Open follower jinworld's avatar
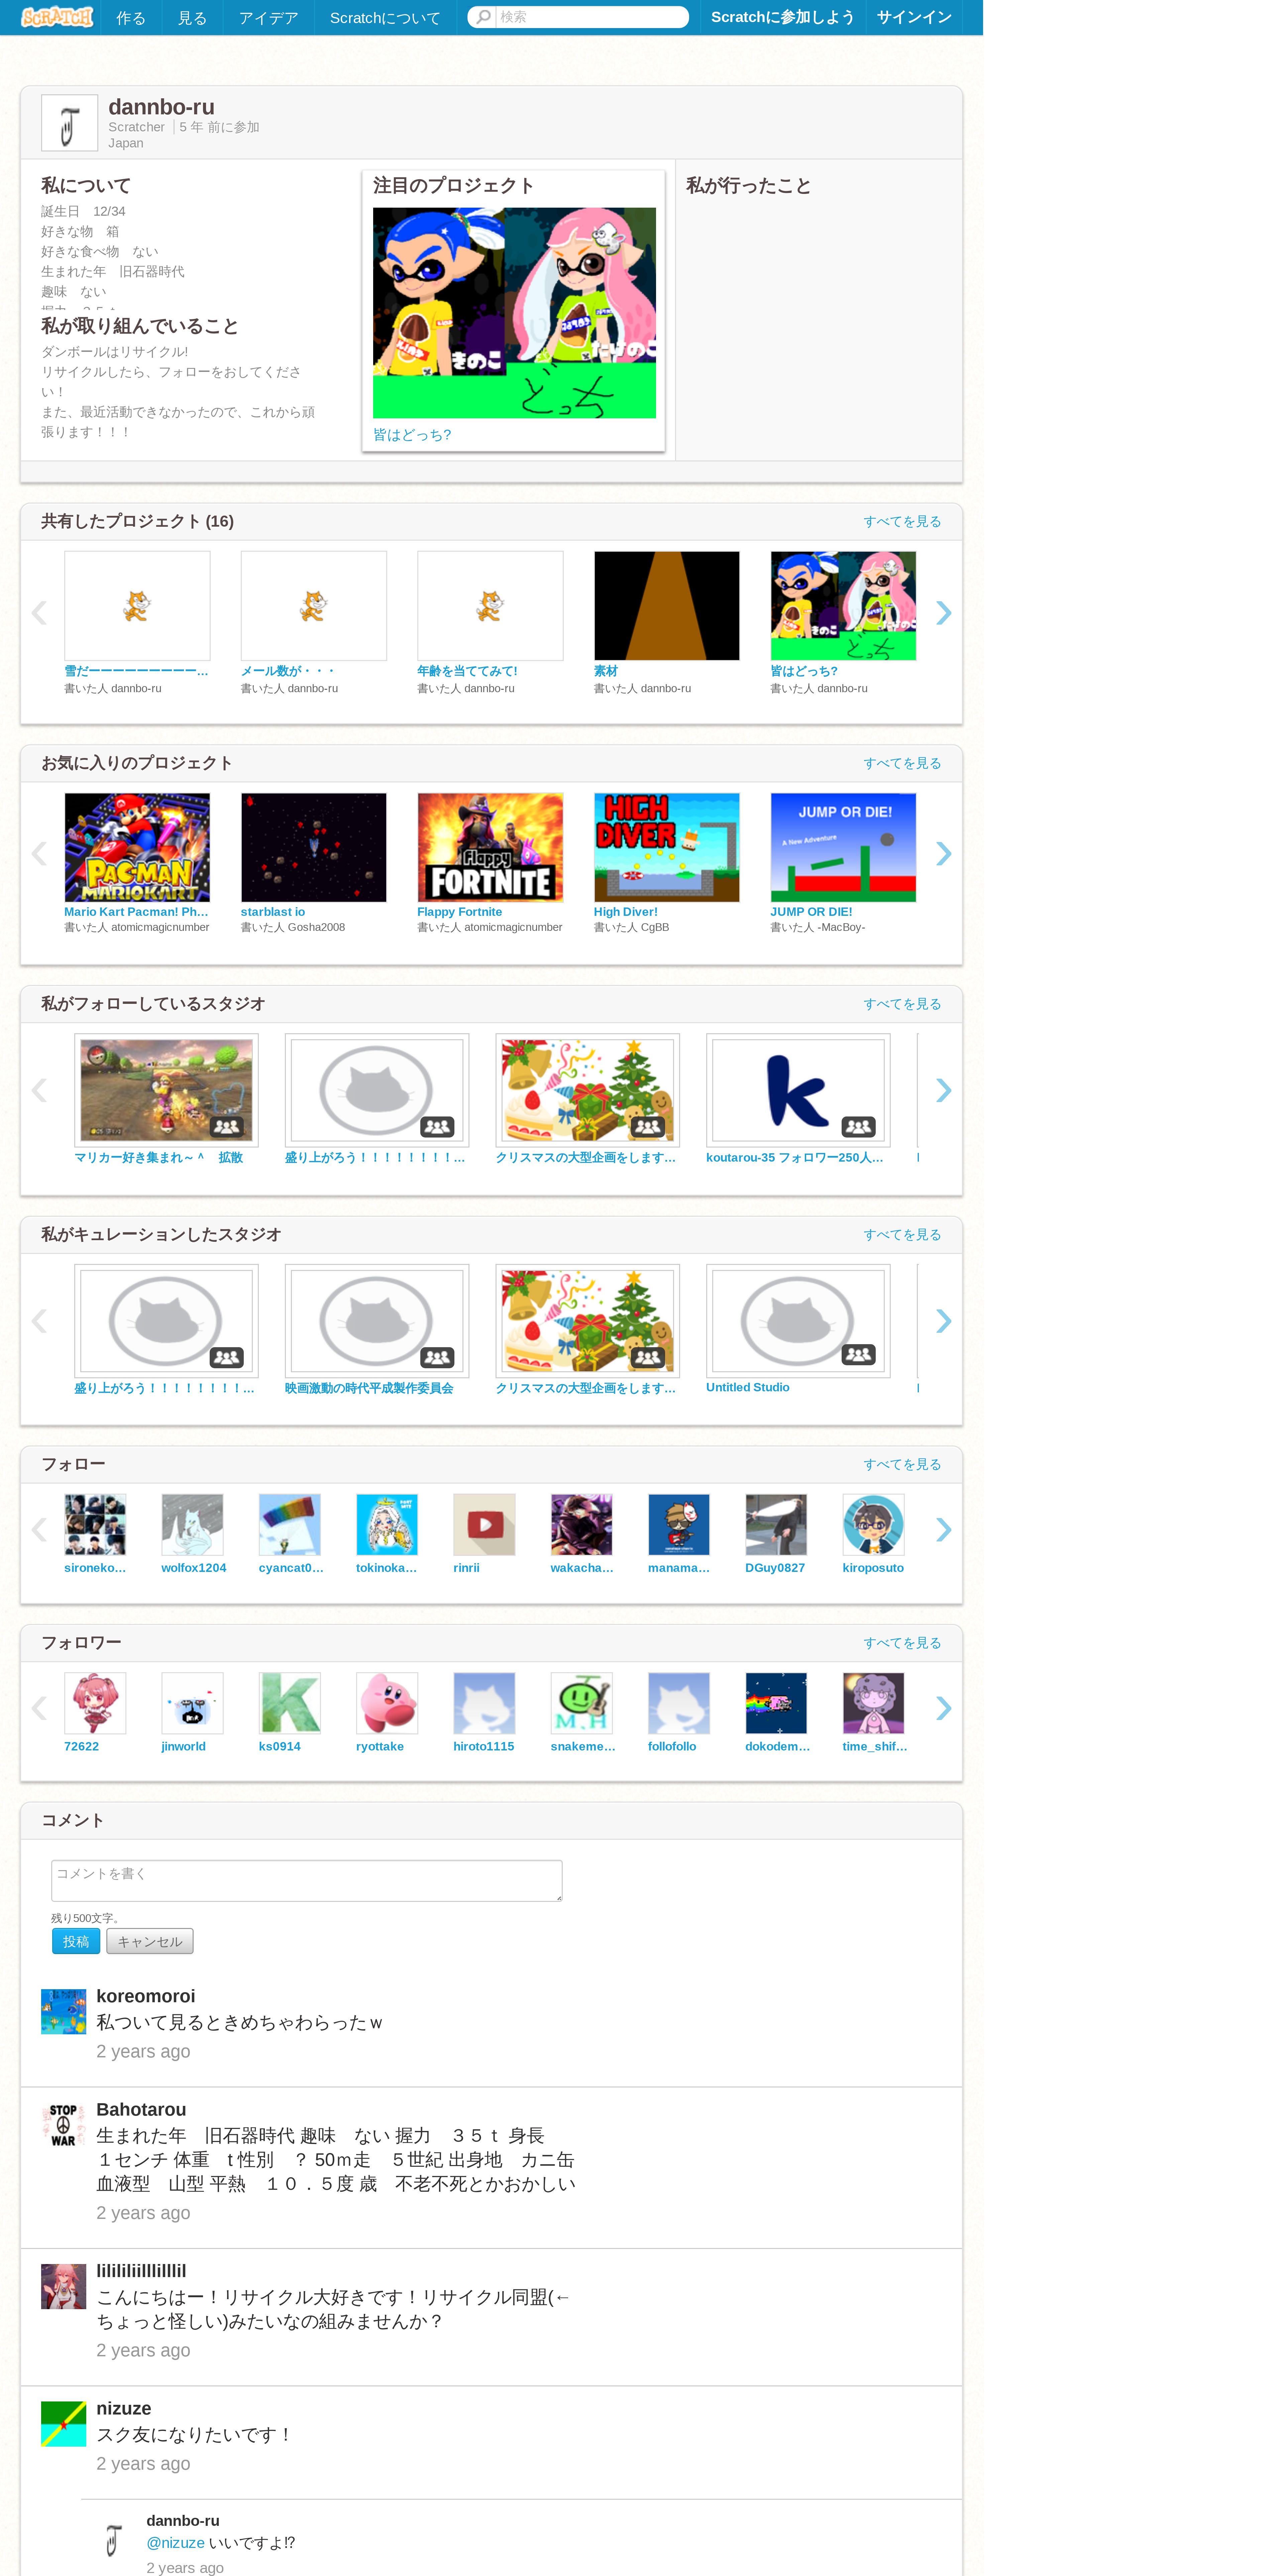The image size is (1288, 2576). (192, 1703)
